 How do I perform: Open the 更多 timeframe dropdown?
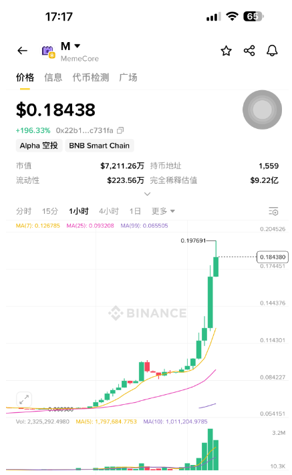click(163, 211)
